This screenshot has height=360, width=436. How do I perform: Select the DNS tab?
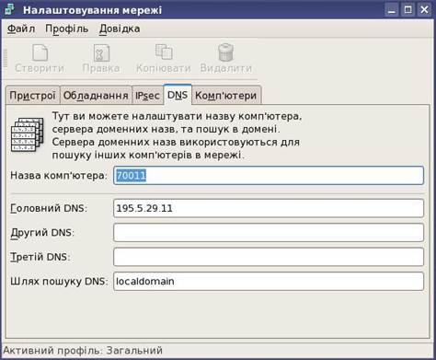[178, 95]
